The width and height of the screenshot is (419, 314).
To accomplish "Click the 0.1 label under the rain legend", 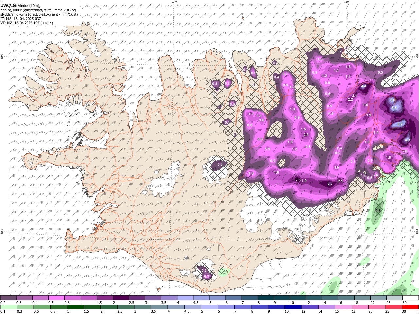I will 3,312.
